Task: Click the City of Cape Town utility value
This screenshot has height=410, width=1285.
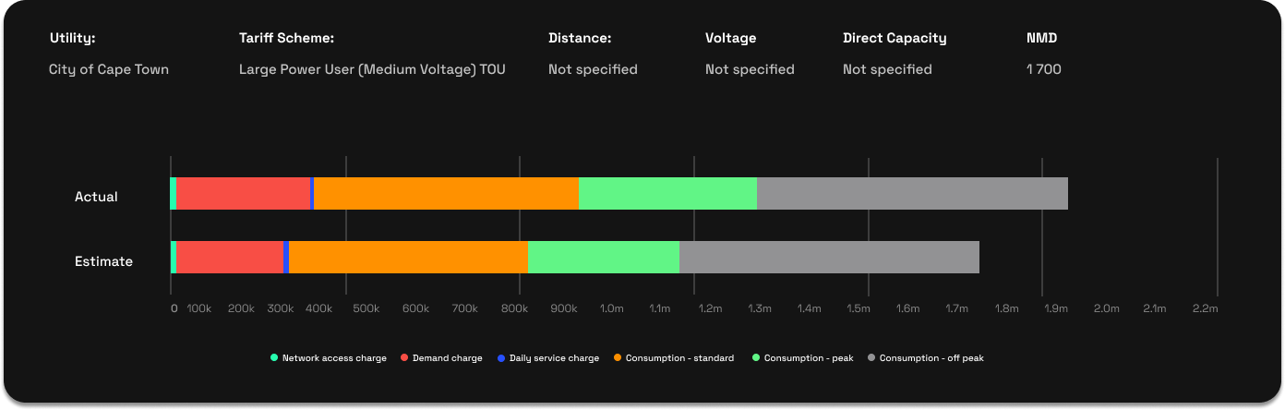Action: (x=109, y=69)
